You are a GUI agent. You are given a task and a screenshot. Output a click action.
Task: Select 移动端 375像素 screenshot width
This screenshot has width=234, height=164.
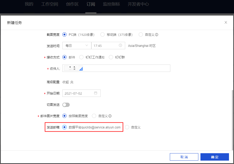102,35
